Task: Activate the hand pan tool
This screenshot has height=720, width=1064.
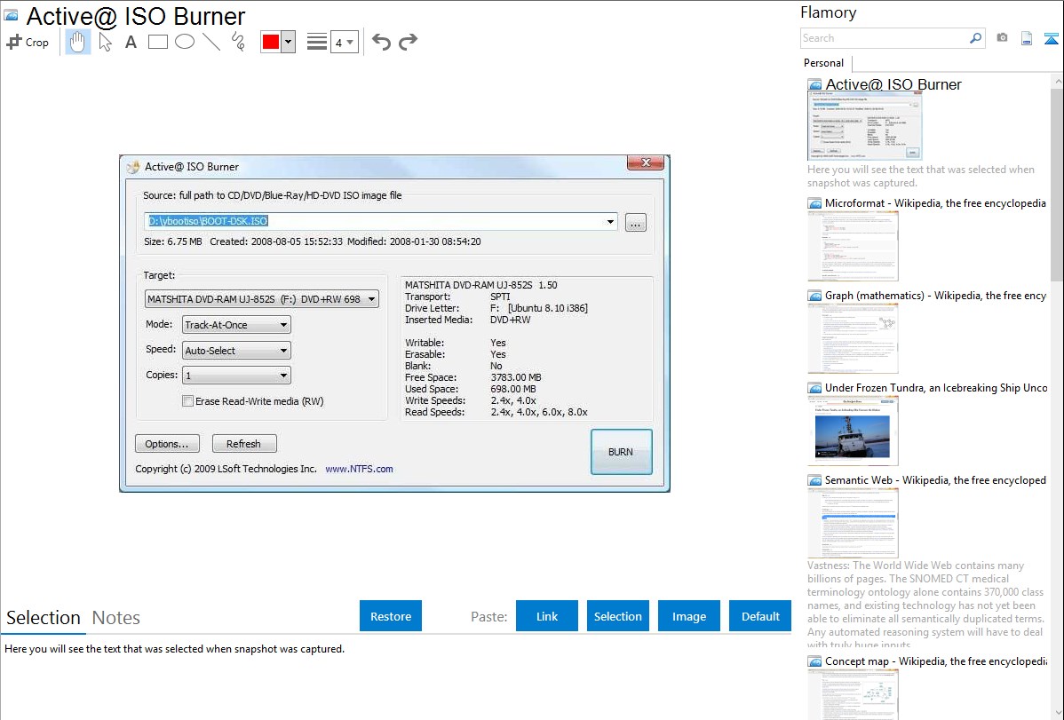Action: coord(78,42)
